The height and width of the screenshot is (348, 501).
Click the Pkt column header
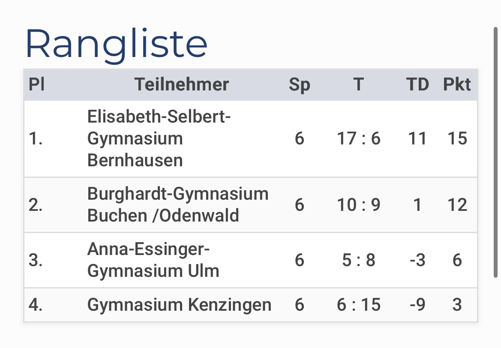(x=457, y=85)
